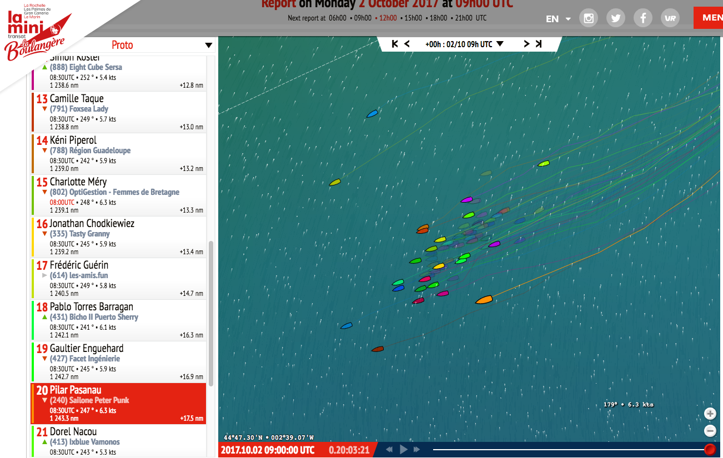Jump to first weather forecast step
This screenshot has height=458, width=723.
(395, 44)
